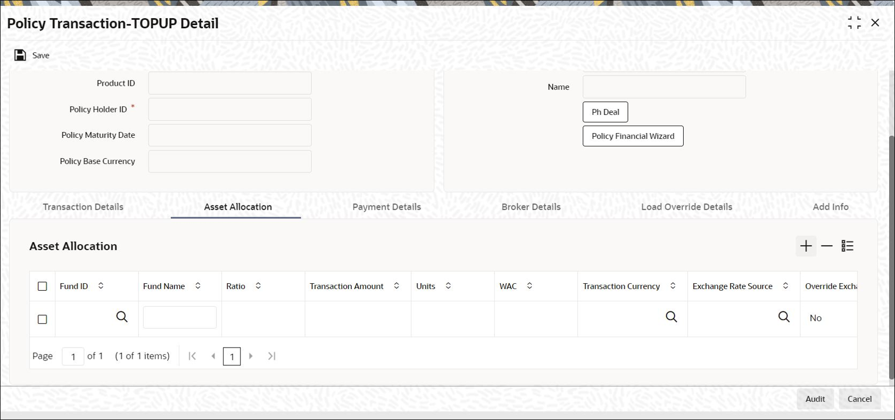
Task: Click the Override Exchange 'No' value
Action: 816,318
